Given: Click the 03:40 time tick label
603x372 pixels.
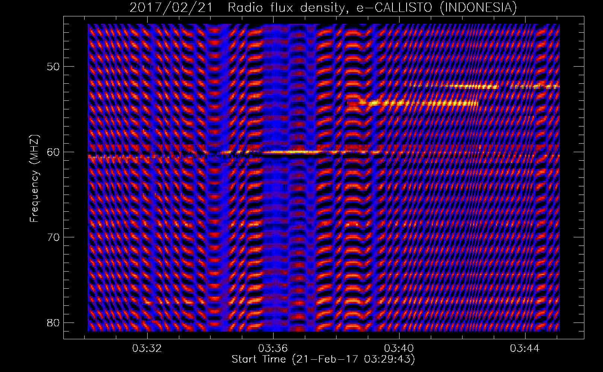Looking at the screenshot, I should (400, 349).
